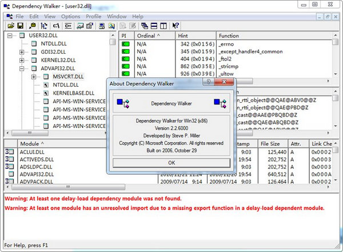
Task: Sort by the Ordinal column header
Action: [155, 35]
